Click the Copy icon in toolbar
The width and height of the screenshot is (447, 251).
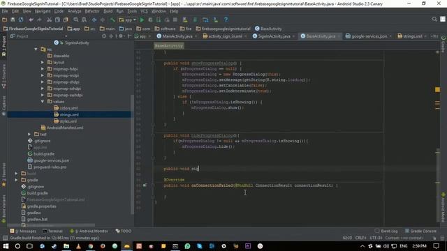click(57, 20)
